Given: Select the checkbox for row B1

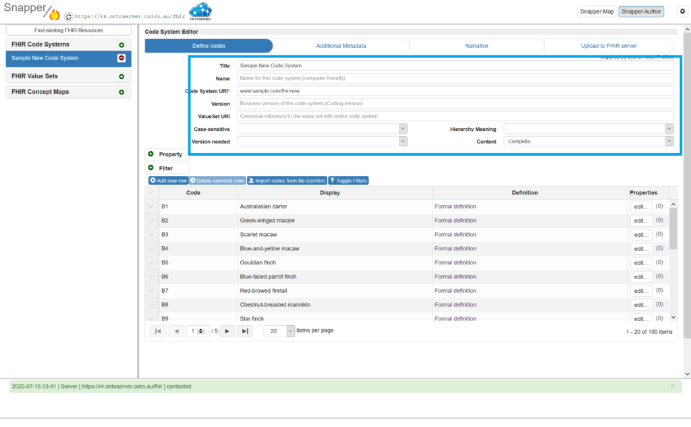Looking at the screenshot, I should [x=151, y=206].
